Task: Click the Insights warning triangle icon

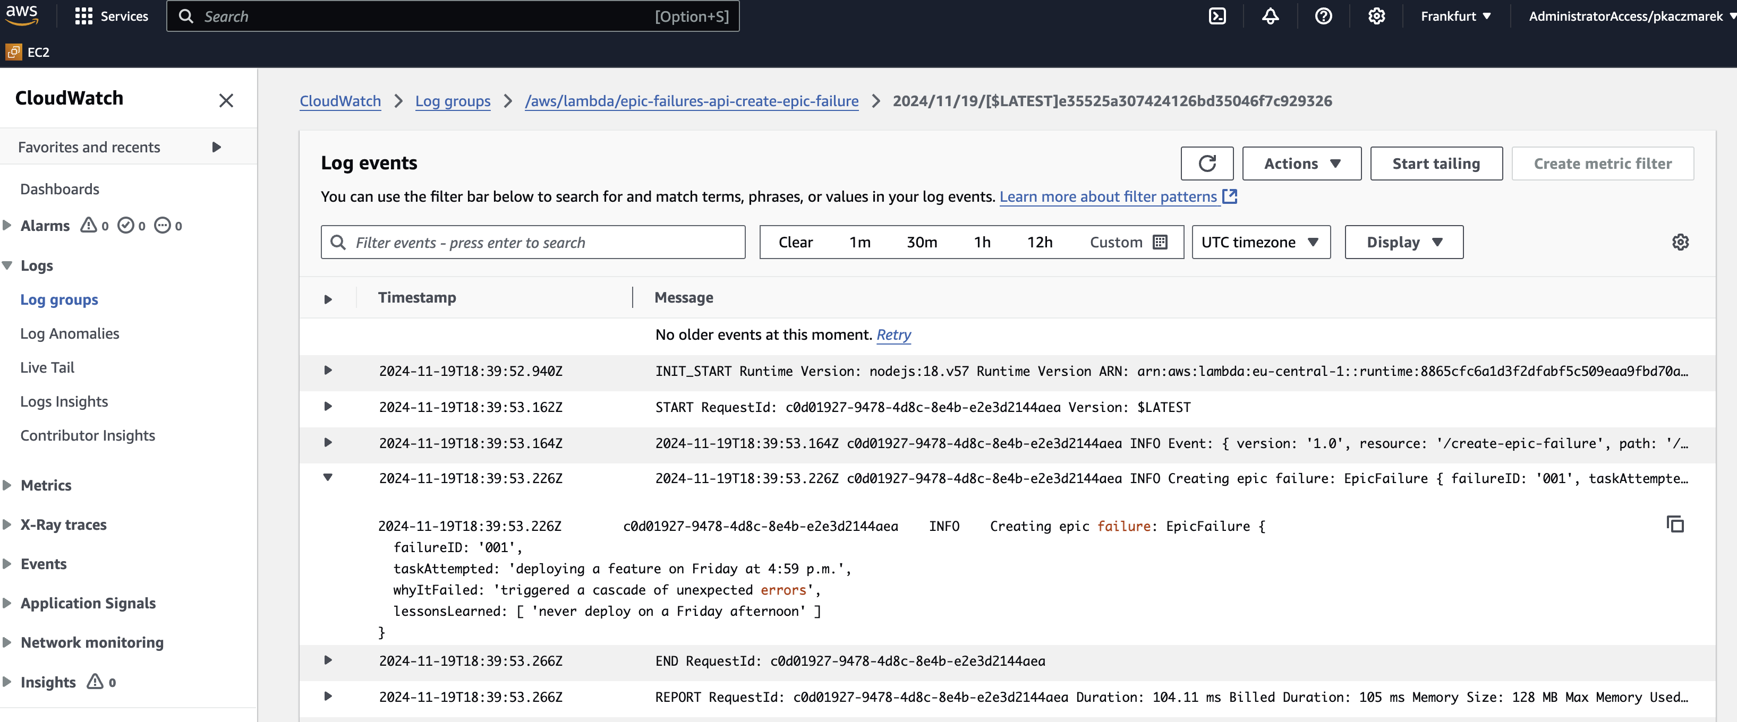Action: click(x=95, y=682)
